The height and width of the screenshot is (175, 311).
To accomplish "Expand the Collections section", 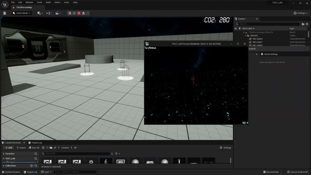I will [3, 166].
